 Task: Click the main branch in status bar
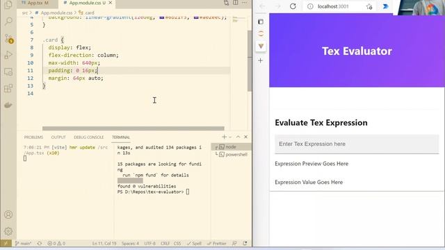click(23, 243)
